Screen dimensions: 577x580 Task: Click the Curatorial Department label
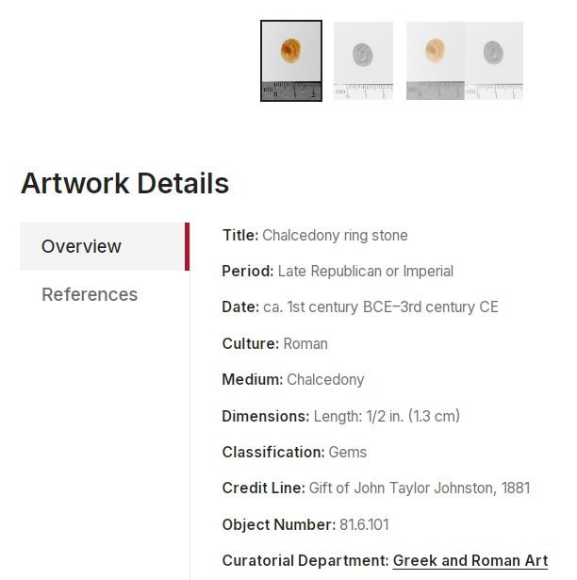click(305, 560)
